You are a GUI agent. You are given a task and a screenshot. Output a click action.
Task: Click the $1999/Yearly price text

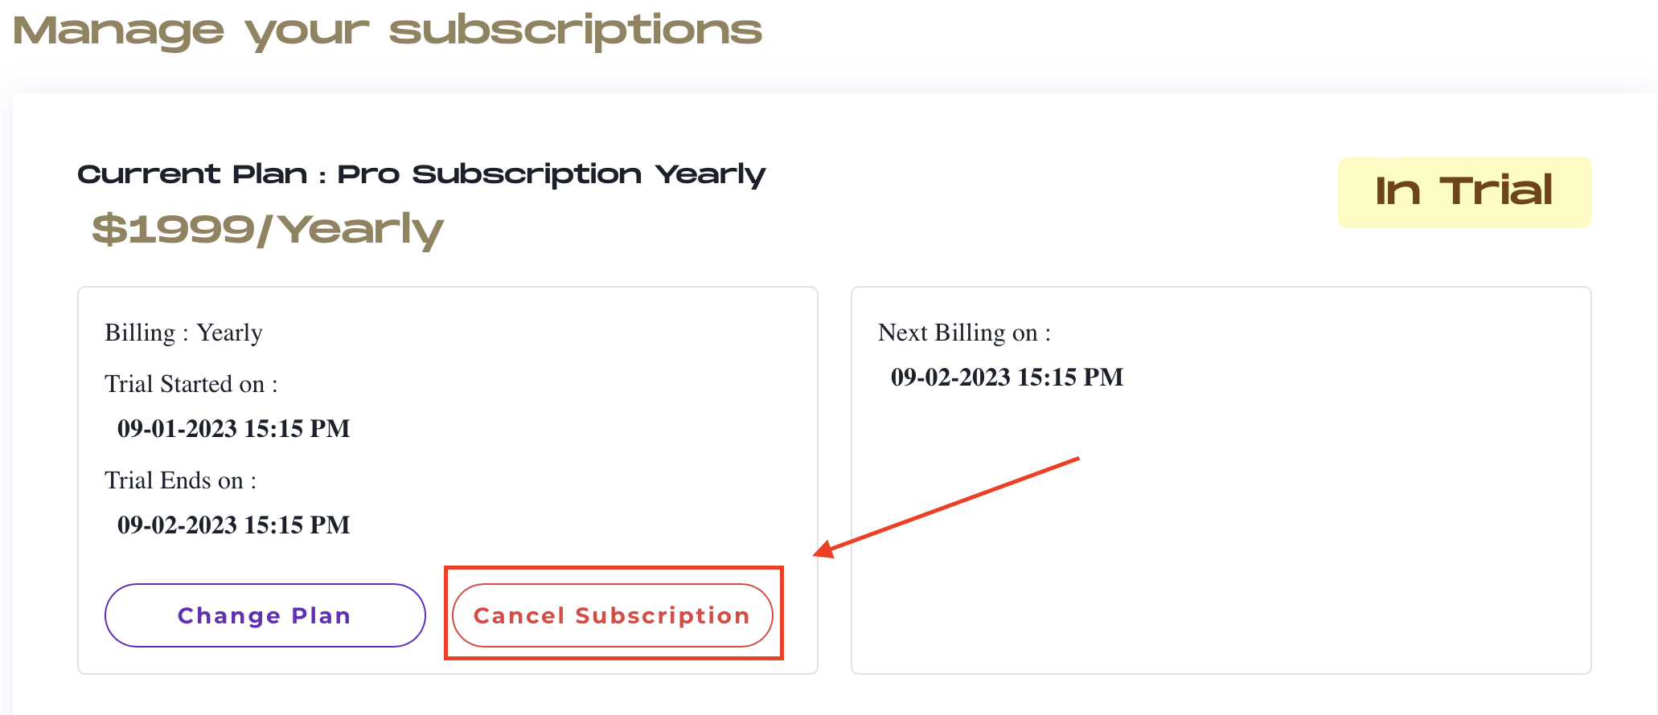[x=267, y=230]
